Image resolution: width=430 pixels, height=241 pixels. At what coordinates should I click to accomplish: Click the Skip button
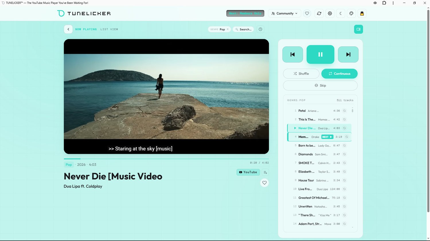click(320, 85)
